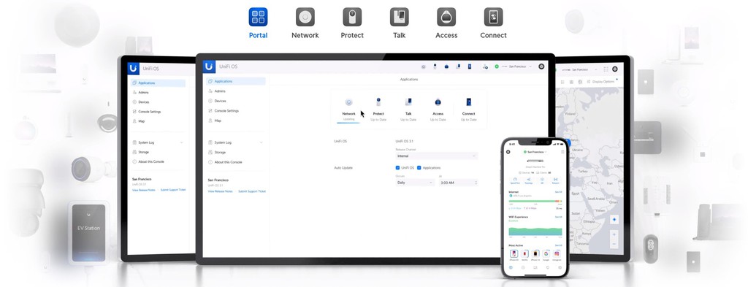Image resolution: width=748 pixels, height=287 pixels.
Task: Click the Talk icon in the top banner
Action: point(400,18)
